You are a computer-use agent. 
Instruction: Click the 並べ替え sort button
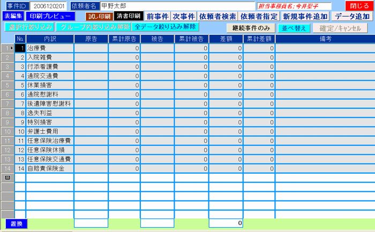click(295, 27)
